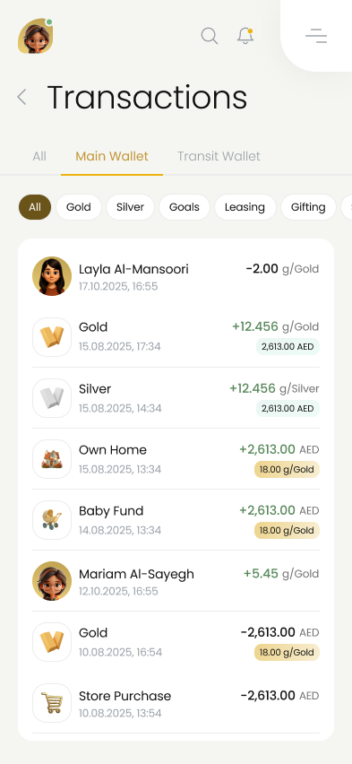The width and height of the screenshot is (352, 764).
Task: Select the Main Wallet tab
Action: click(112, 156)
